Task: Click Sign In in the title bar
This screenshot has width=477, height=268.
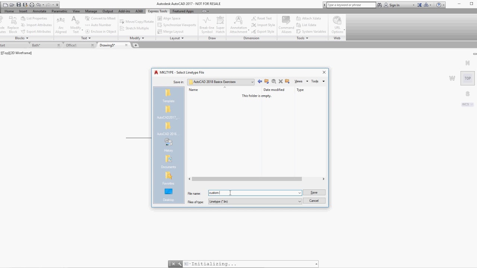Action: click(x=394, y=5)
